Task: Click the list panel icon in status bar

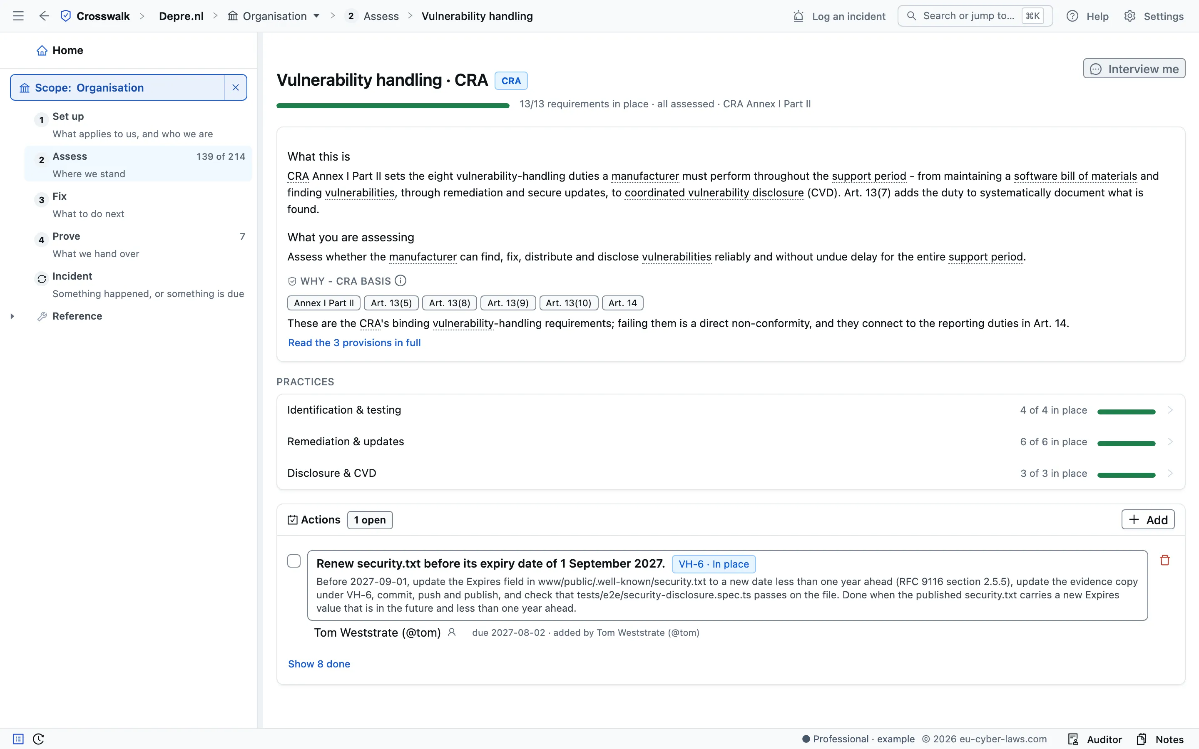Action: [18, 739]
